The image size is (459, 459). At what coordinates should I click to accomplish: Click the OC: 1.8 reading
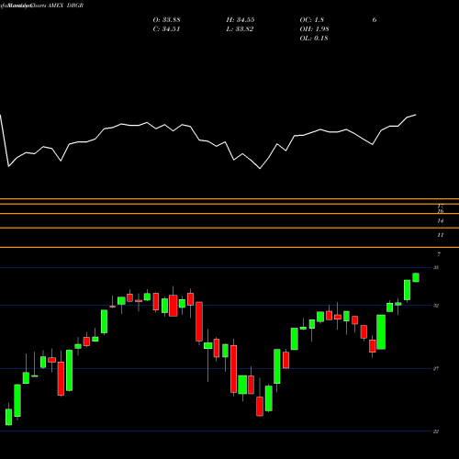[x=311, y=20]
